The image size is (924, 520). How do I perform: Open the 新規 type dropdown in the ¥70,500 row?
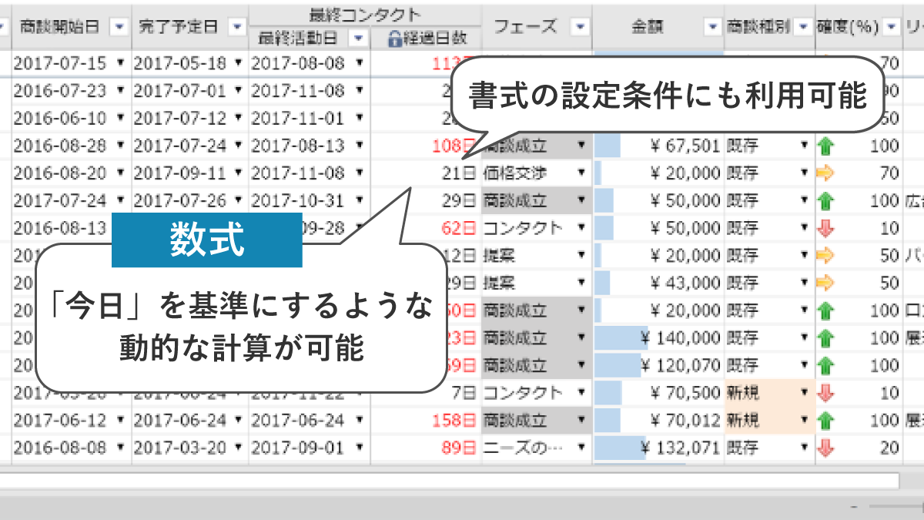coord(805,393)
